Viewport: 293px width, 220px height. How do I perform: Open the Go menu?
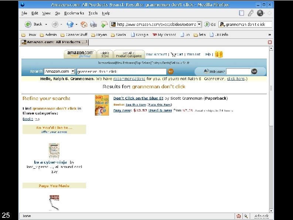(x=57, y=13)
